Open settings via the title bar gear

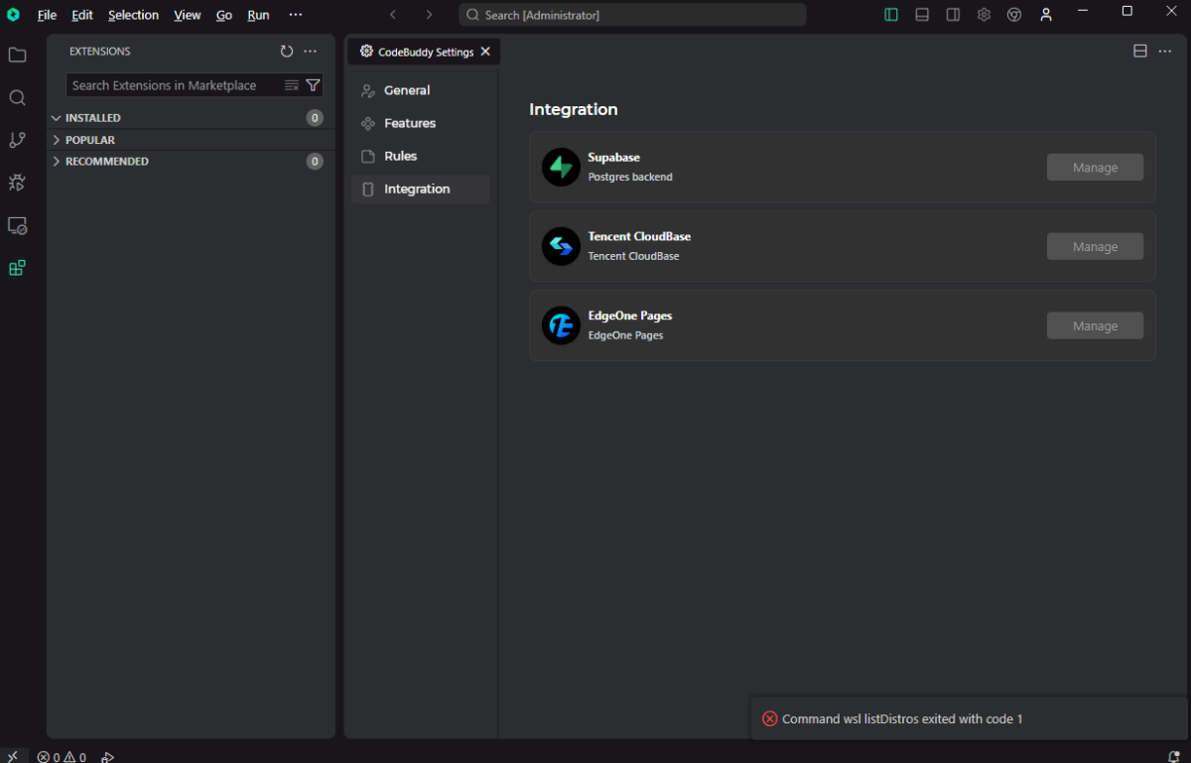[984, 15]
